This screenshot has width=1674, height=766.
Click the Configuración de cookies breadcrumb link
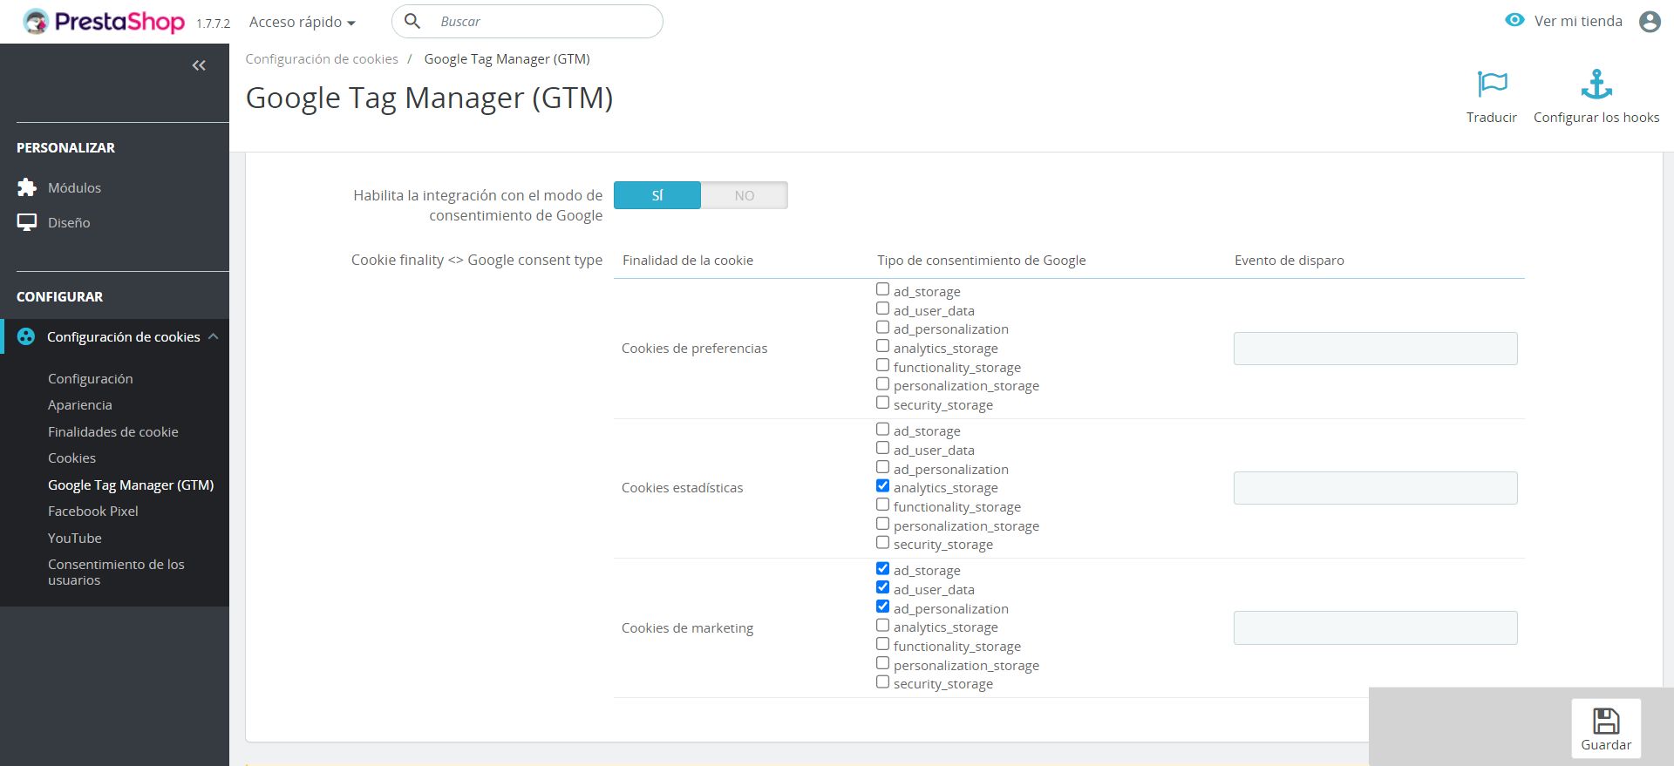click(x=322, y=58)
